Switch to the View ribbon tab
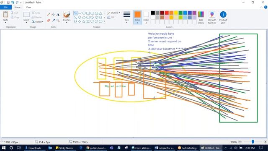 [x=28, y=7]
